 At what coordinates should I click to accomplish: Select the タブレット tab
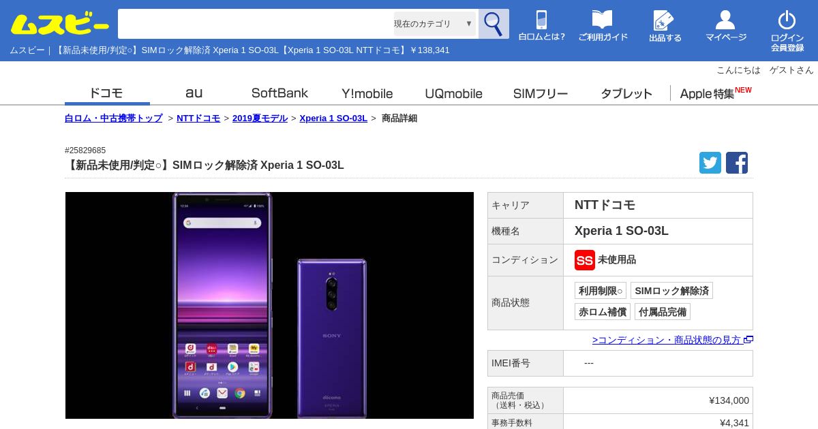tap(626, 93)
